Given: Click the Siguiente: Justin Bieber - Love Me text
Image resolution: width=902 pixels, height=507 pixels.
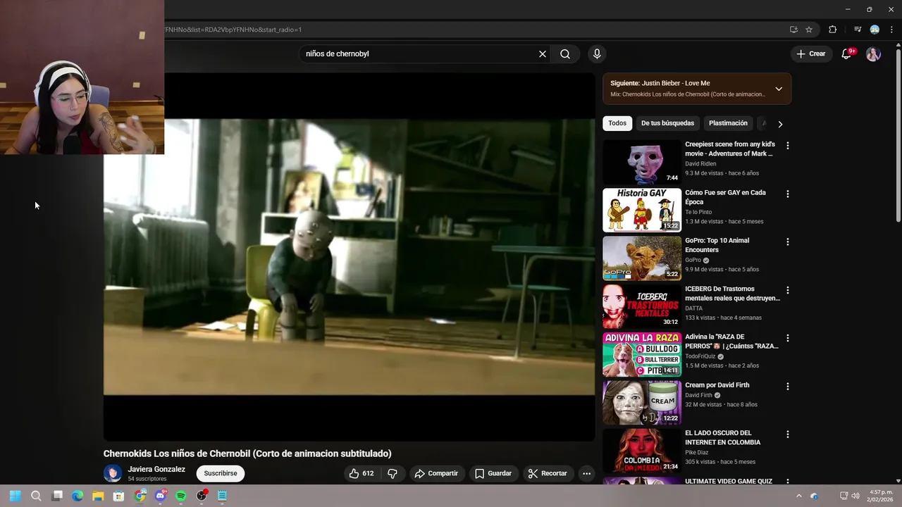Looking at the screenshot, I should click(660, 83).
